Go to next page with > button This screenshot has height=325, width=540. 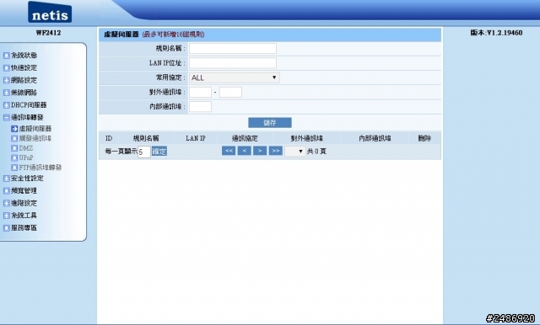coord(260,151)
